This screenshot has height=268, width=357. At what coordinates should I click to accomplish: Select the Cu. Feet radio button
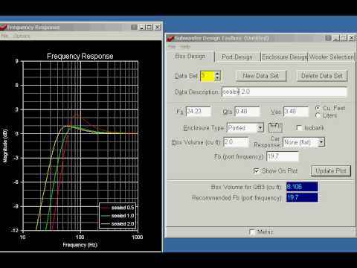tap(318, 108)
